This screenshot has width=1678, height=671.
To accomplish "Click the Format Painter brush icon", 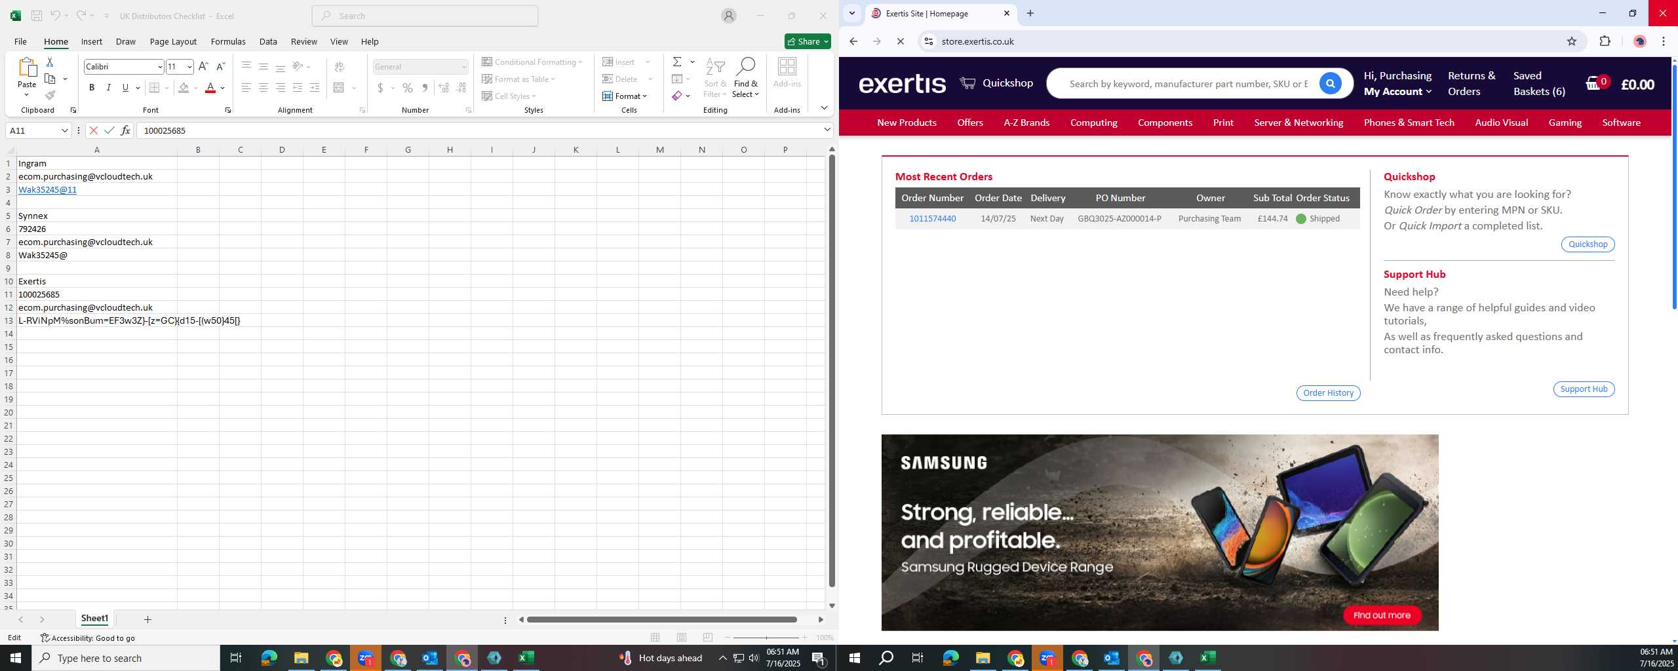I will 50,96.
